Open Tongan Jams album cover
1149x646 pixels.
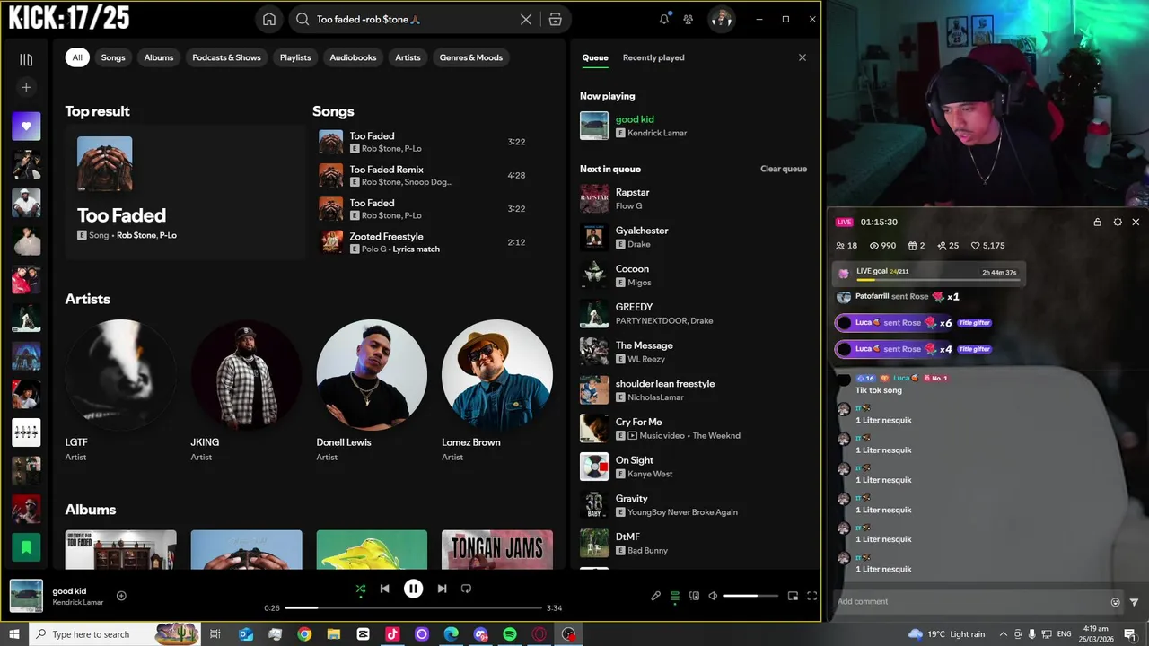(x=497, y=549)
